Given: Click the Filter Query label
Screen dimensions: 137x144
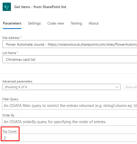Looking at the screenshot, I should pos(10,99).
